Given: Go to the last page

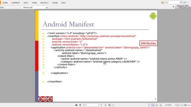Looking at the screenshot, I should pos(105,105).
